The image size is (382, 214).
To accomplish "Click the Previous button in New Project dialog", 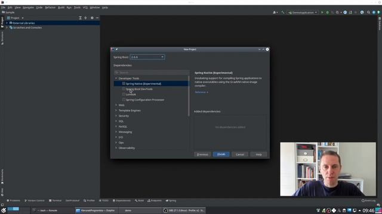I will click(x=202, y=155).
